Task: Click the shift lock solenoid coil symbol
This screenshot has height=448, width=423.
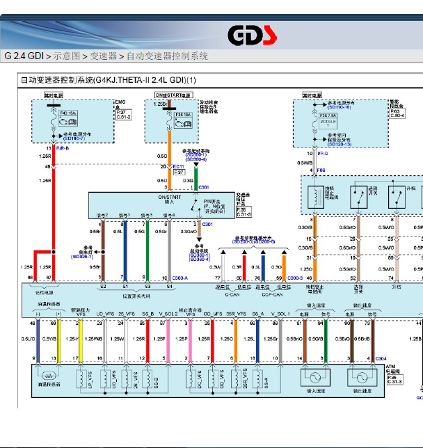Action: [316, 197]
